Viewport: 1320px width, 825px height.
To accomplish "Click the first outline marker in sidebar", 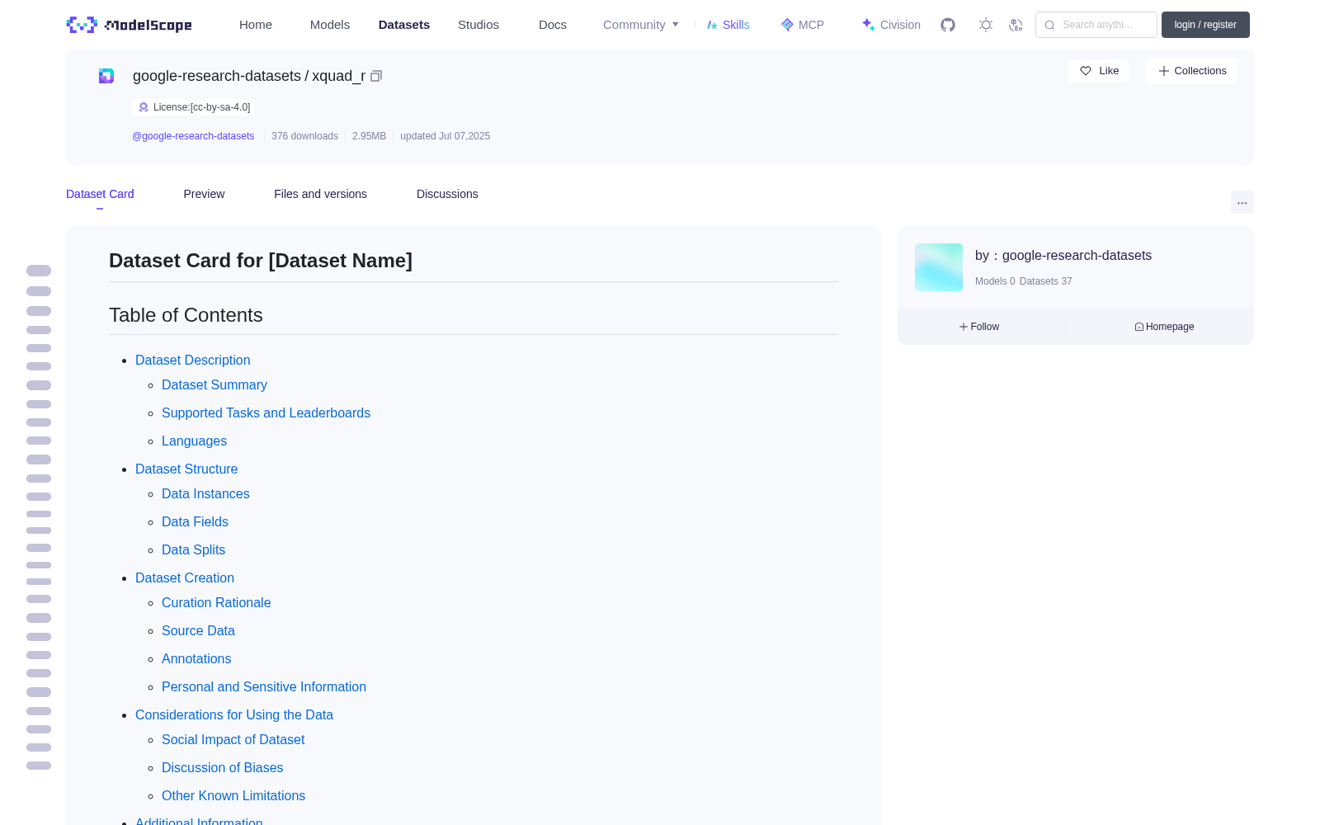I will coord(39,271).
